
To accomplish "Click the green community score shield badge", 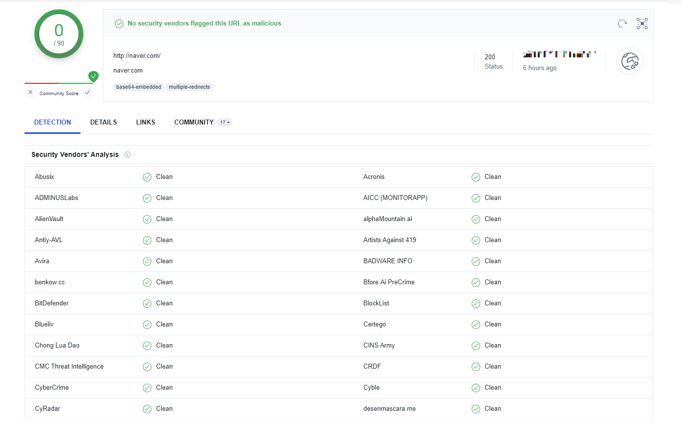I will click(93, 76).
